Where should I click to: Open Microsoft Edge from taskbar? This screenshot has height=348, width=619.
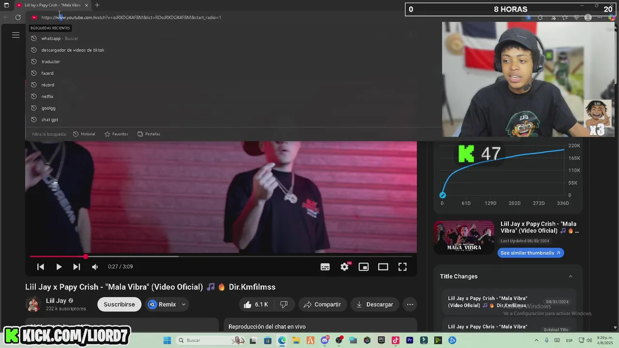point(282,340)
